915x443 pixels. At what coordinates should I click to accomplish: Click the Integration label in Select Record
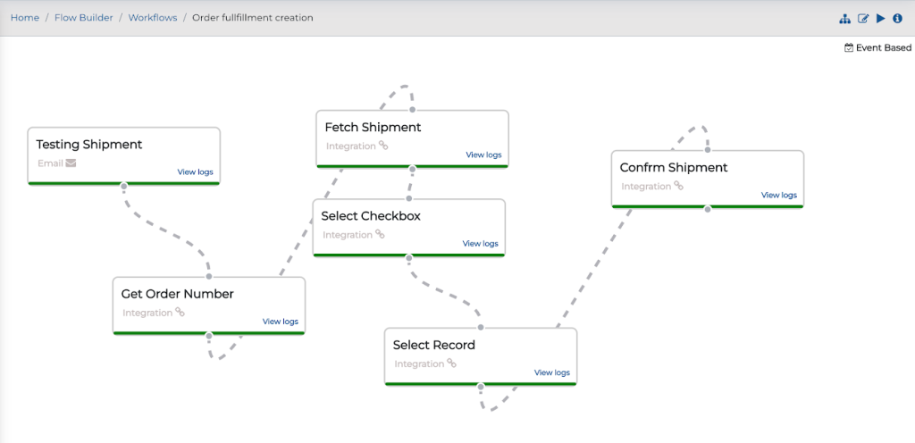pos(419,364)
